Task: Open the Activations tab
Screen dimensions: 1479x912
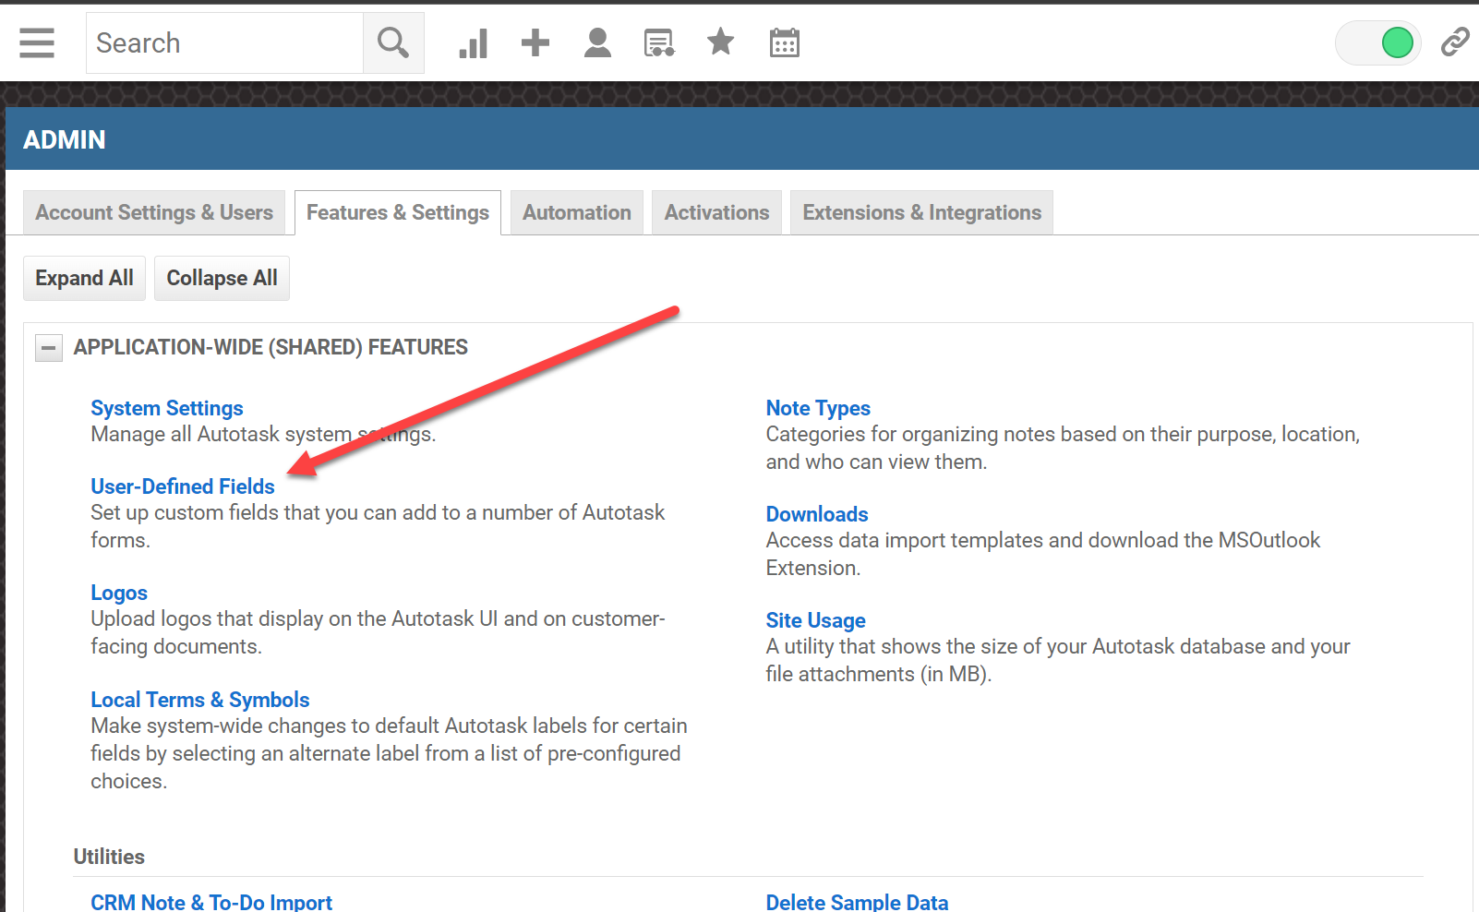Action: click(716, 212)
